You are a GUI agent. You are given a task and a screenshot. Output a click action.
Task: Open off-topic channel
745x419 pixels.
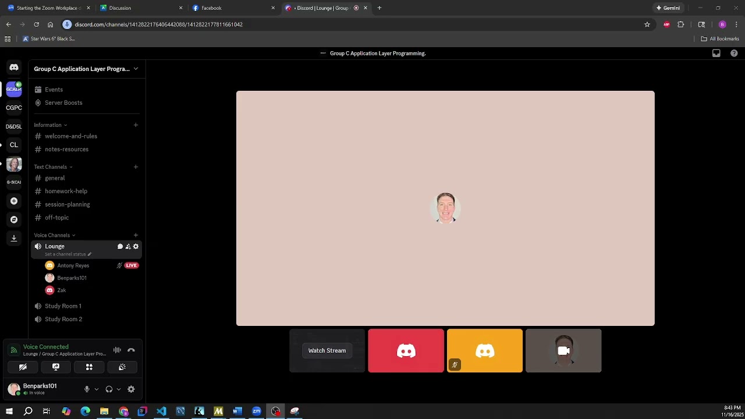[86, 218]
